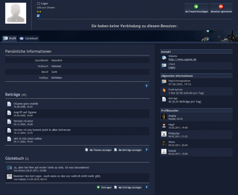Open guestbook entry 'Ja, aber bei ihm auf erster Seite'
The image size is (238, 195).
point(51,168)
